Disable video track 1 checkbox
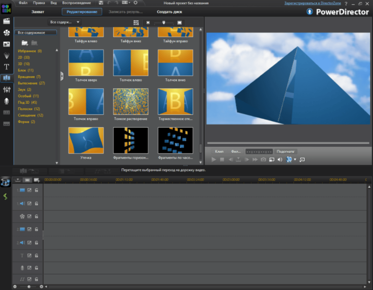Viewport: 373px width, 290px height. point(29,190)
